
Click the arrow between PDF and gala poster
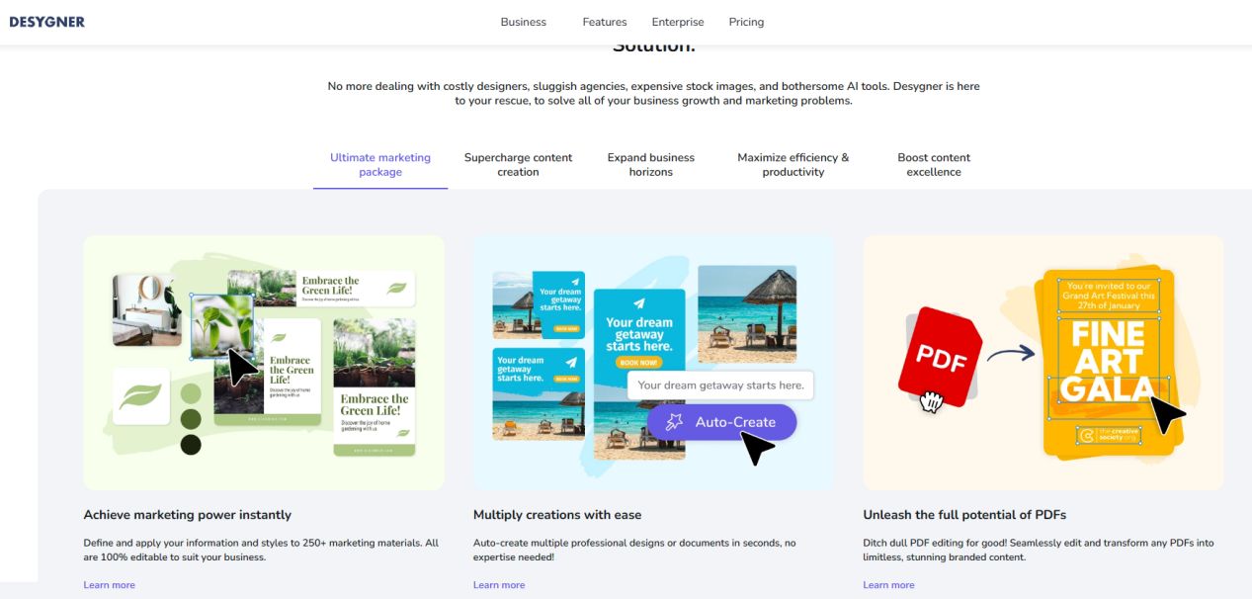coord(1010,351)
